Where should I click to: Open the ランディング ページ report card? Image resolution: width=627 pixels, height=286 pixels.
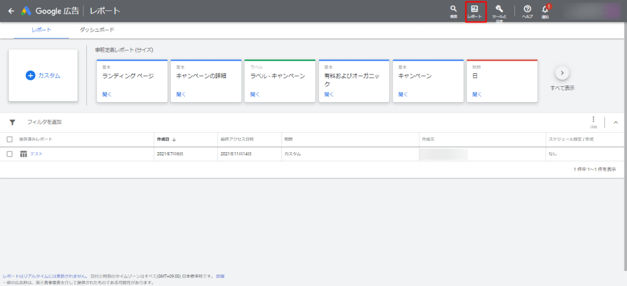(x=132, y=81)
